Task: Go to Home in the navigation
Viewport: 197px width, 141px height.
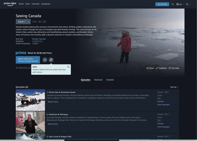Action: tap(21, 4)
